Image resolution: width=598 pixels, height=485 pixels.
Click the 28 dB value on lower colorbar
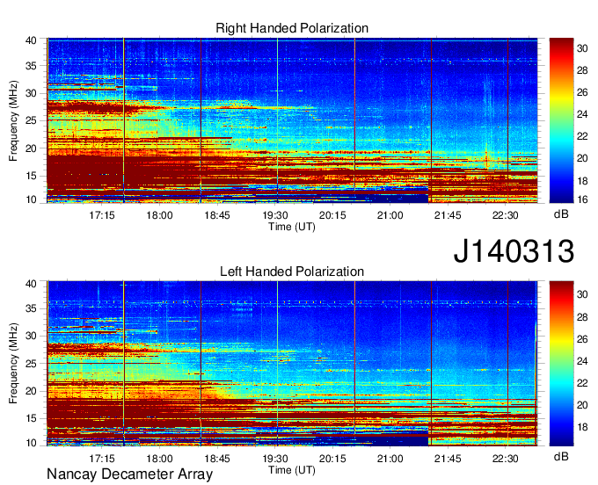[582, 317]
